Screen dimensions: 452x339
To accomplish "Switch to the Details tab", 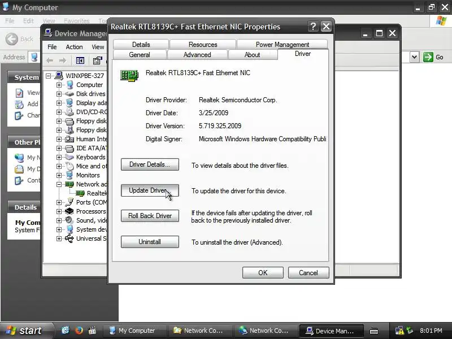I will pyautogui.click(x=141, y=45).
